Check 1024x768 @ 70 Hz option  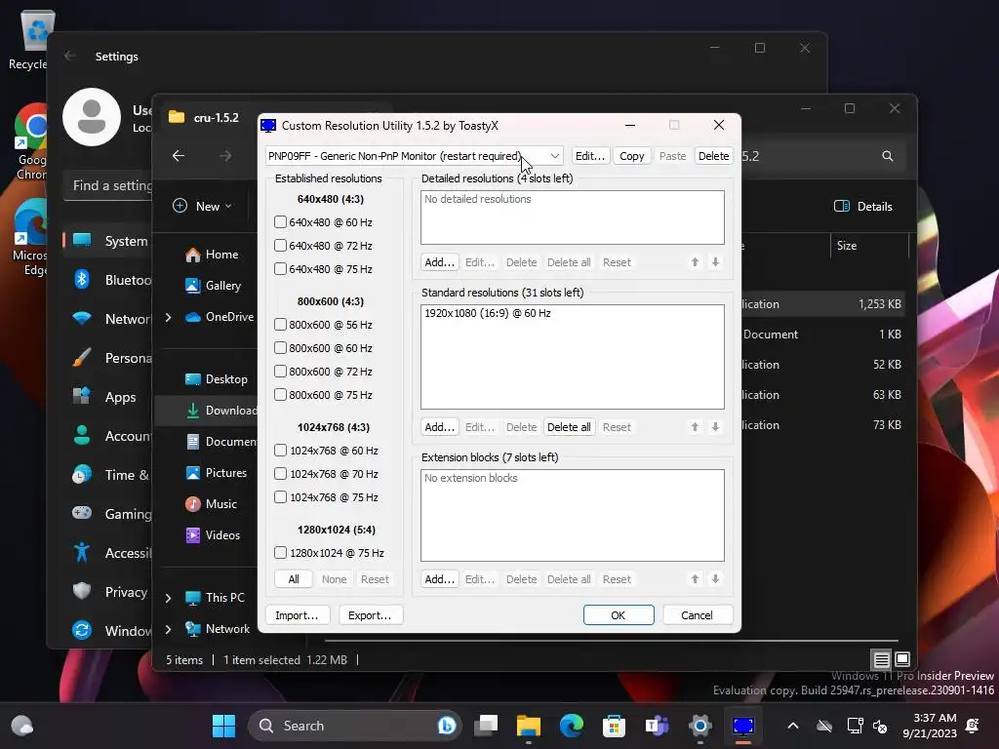click(280, 474)
